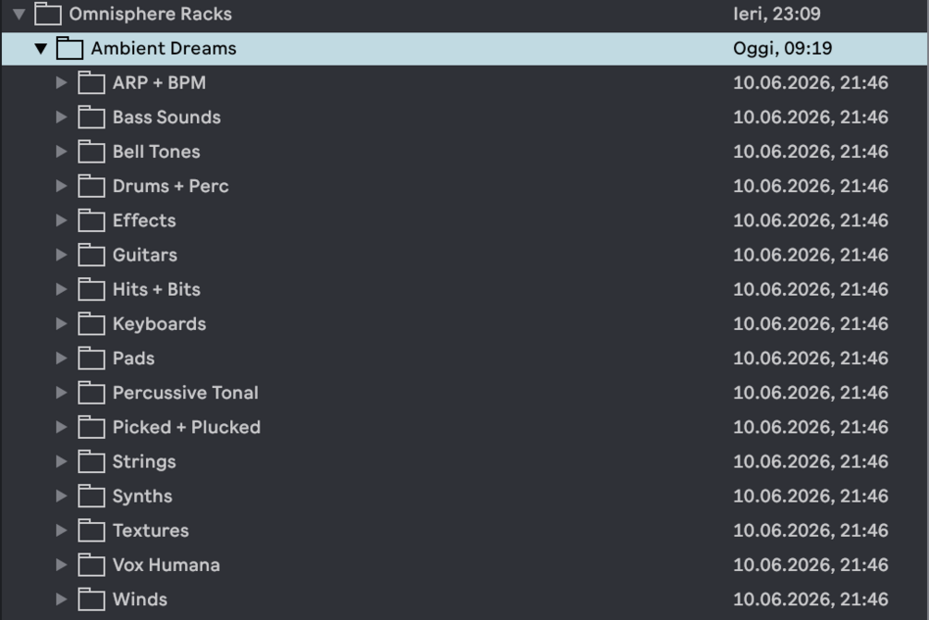Expand the Bass Sounds folder
This screenshot has height=620, width=929.
tap(62, 117)
